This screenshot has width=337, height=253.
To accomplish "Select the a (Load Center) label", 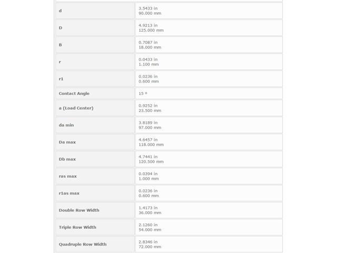I will pos(76,108).
